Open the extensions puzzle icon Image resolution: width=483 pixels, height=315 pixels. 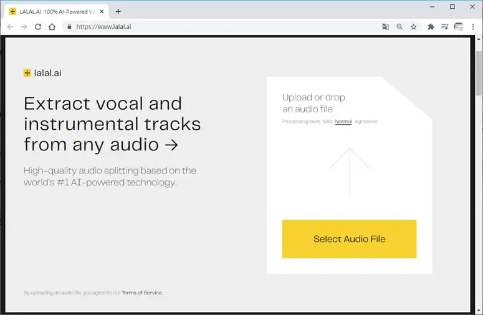pos(431,27)
